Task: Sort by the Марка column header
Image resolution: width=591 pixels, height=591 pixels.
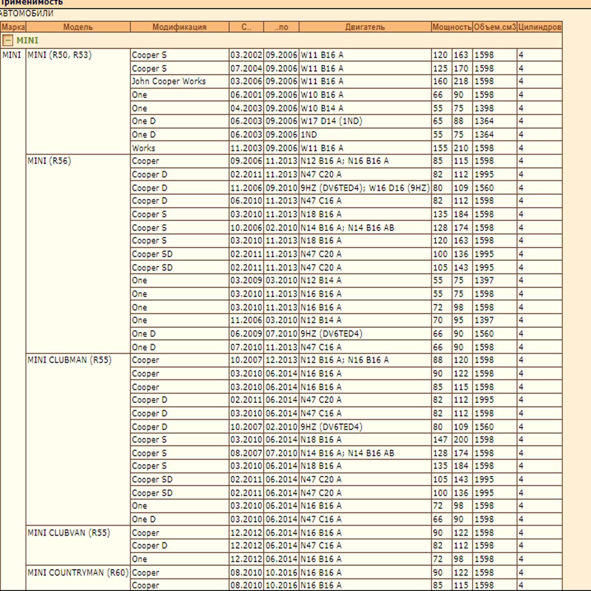Action: click(x=13, y=27)
